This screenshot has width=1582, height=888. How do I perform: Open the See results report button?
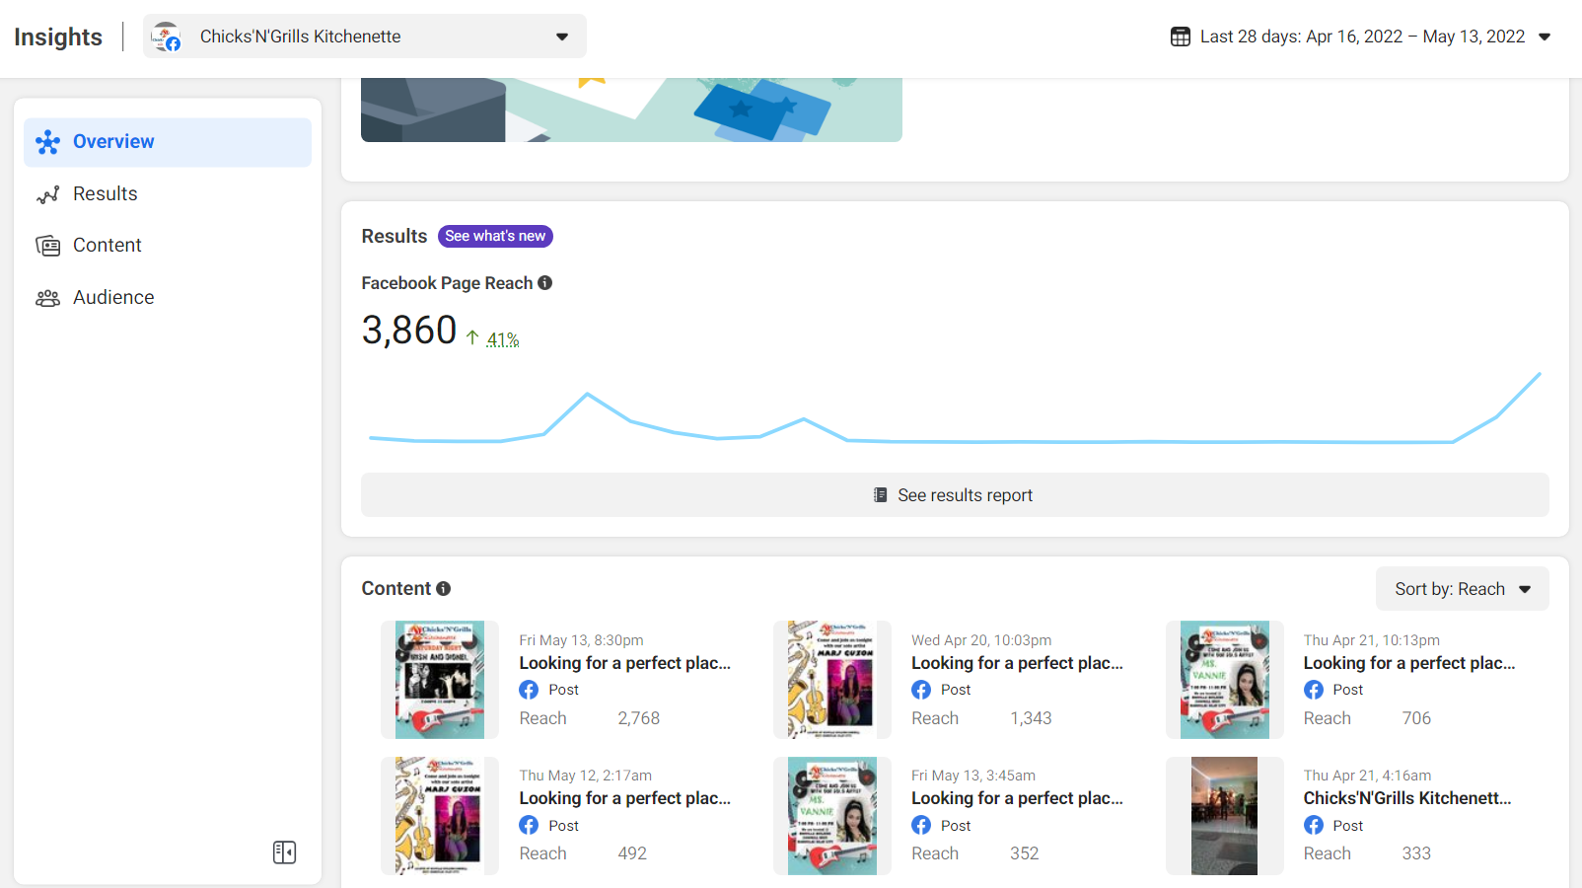[x=955, y=495]
